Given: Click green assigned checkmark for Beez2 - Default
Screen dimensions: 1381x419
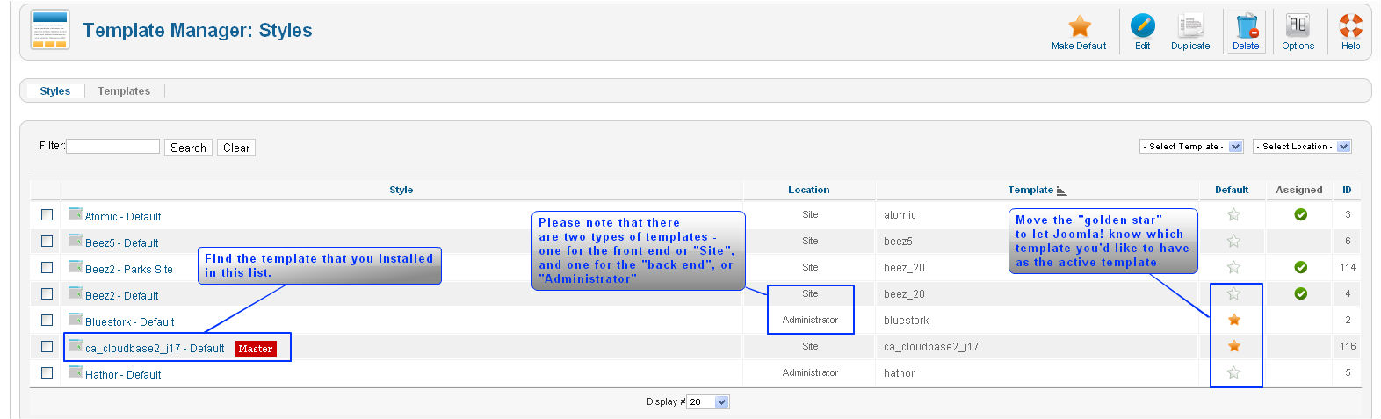Looking at the screenshot, I should [1300, 293].
